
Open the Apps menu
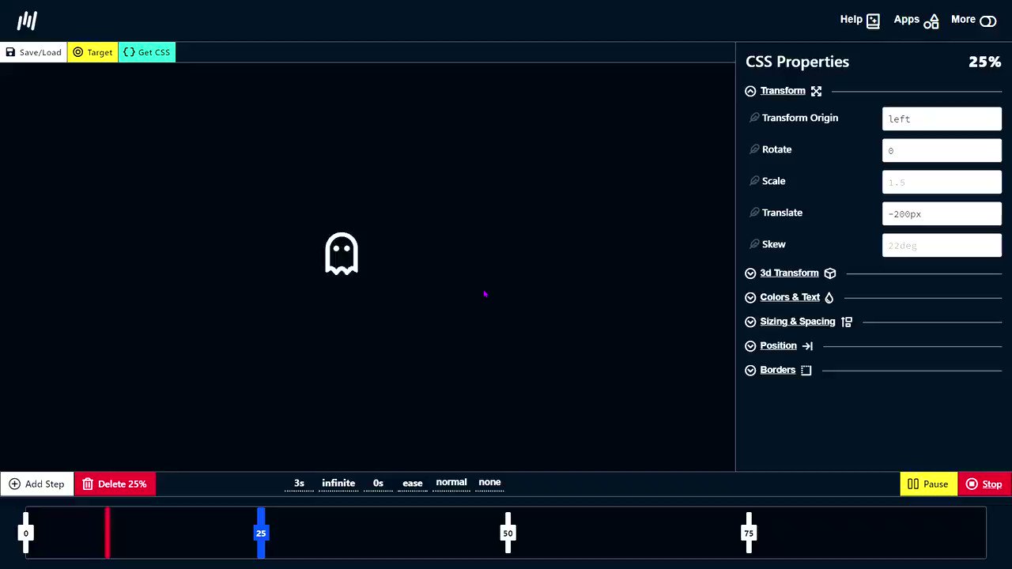pos(916,19)
